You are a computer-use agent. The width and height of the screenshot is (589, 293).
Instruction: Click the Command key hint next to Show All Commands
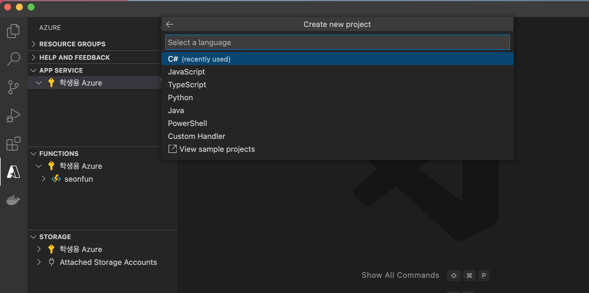(469, 275)
